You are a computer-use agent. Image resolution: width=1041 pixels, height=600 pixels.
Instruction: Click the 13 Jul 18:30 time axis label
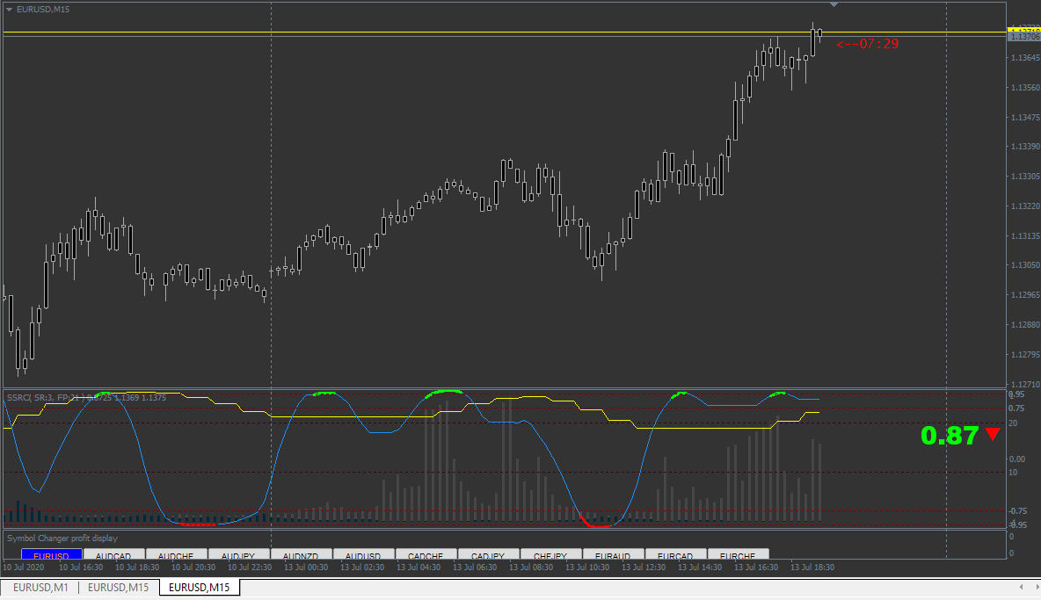click(812, 567)
